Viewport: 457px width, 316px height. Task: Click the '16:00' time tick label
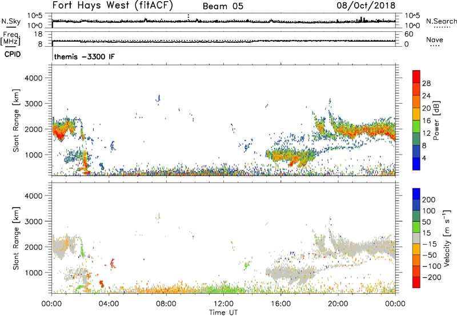tap(280, 304)
